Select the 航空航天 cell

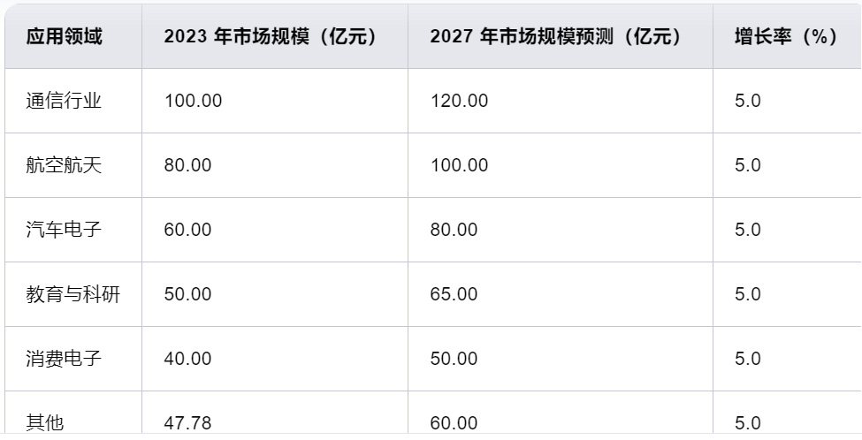64,165
